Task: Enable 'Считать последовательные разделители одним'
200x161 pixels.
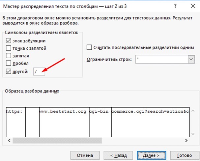Action: click(89, 47)
